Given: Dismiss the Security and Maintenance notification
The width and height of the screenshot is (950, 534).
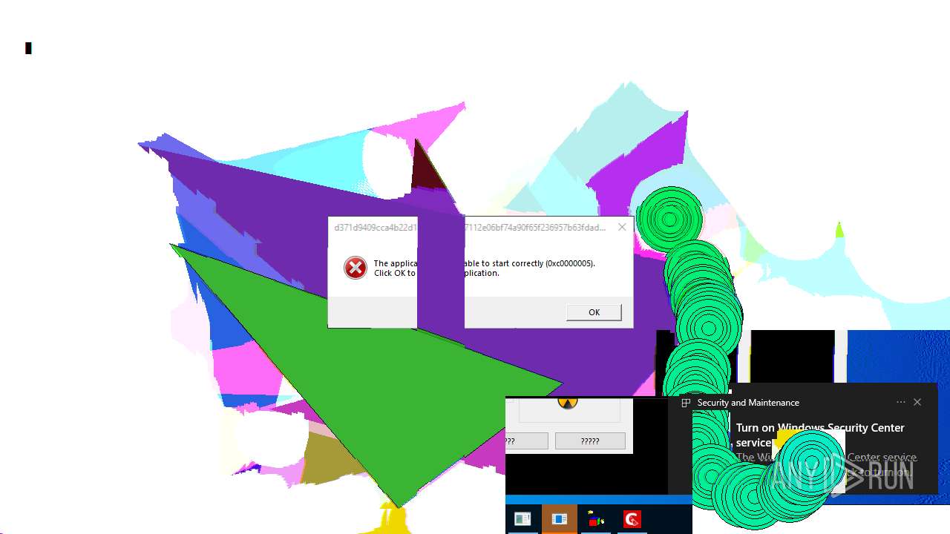Looking at the screenshot, I should (917, 402).
